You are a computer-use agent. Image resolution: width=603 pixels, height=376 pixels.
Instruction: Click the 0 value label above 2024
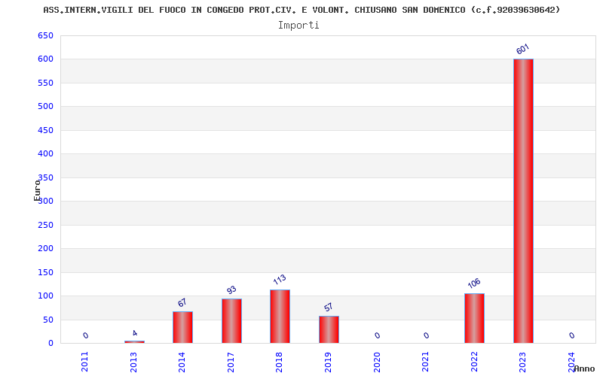click(x=572, y=335)
